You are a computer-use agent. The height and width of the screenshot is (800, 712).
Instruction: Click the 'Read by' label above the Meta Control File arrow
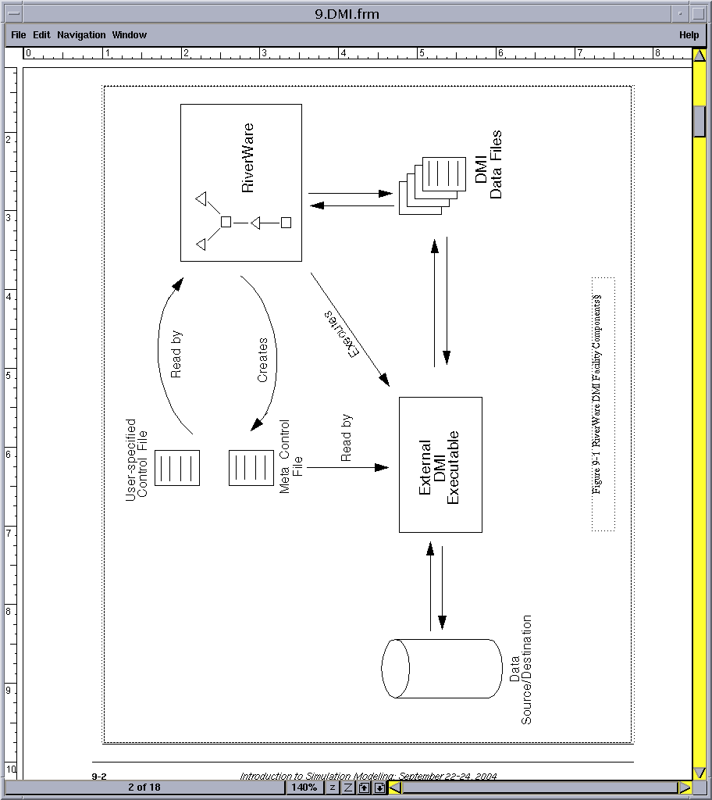point(347,437)
